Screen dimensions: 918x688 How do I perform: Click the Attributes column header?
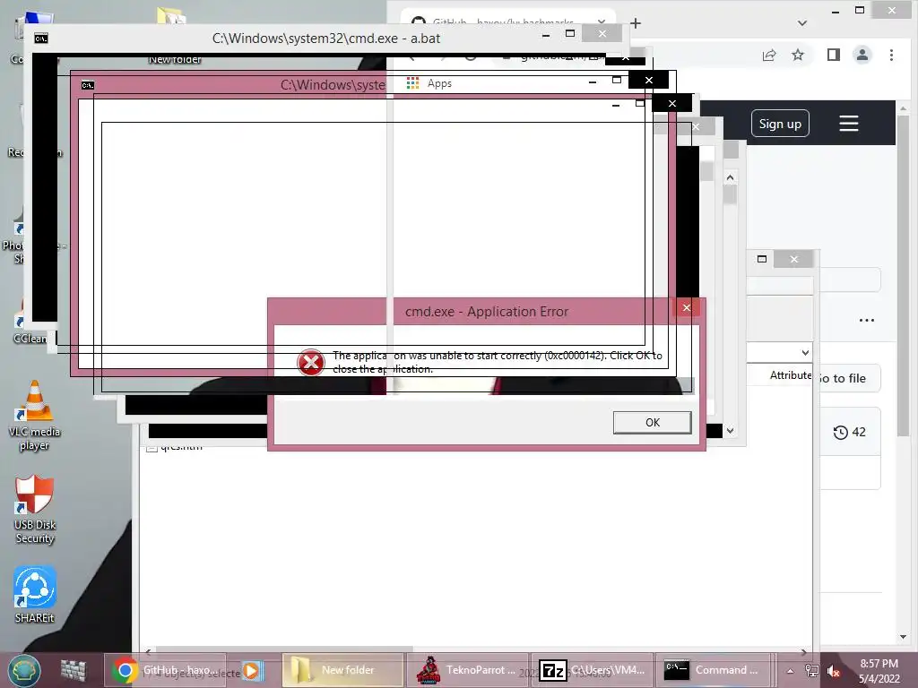coord(791,375)
